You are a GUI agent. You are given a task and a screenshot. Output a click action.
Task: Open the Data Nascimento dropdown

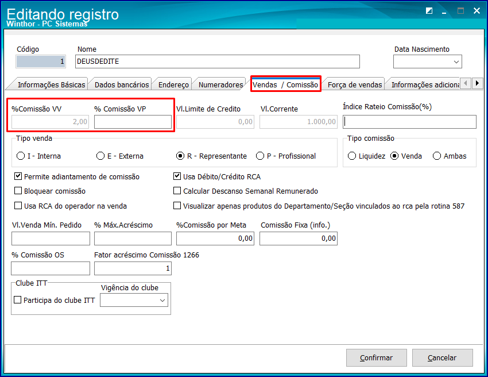[x=456, y=61]
